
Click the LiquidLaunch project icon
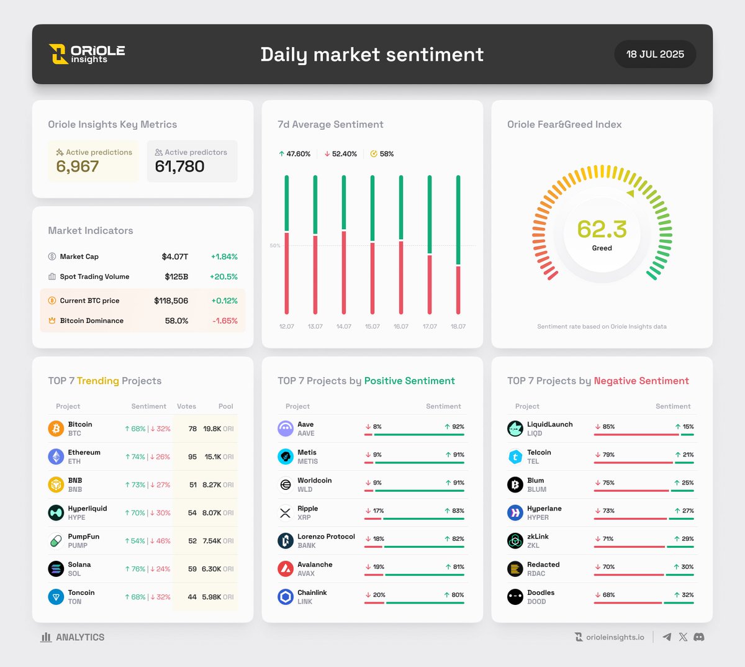[x=515, y=429]
